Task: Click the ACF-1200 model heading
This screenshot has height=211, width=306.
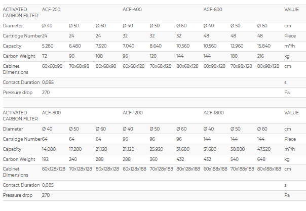Action: point(133,112)
